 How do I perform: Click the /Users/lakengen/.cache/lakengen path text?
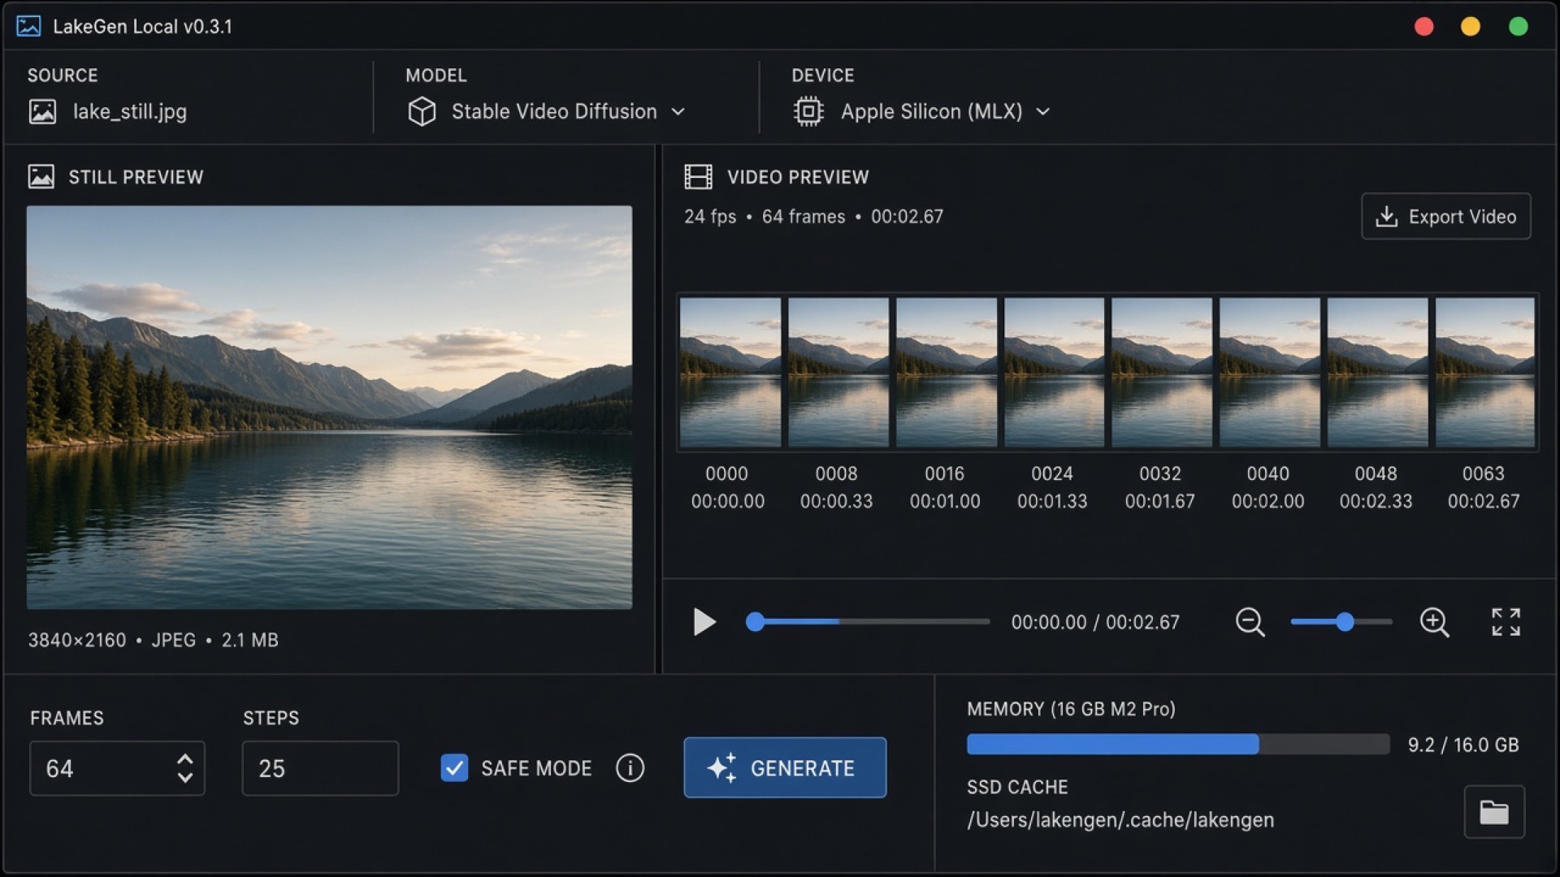pyautogui.click(x=1120, y=820)
